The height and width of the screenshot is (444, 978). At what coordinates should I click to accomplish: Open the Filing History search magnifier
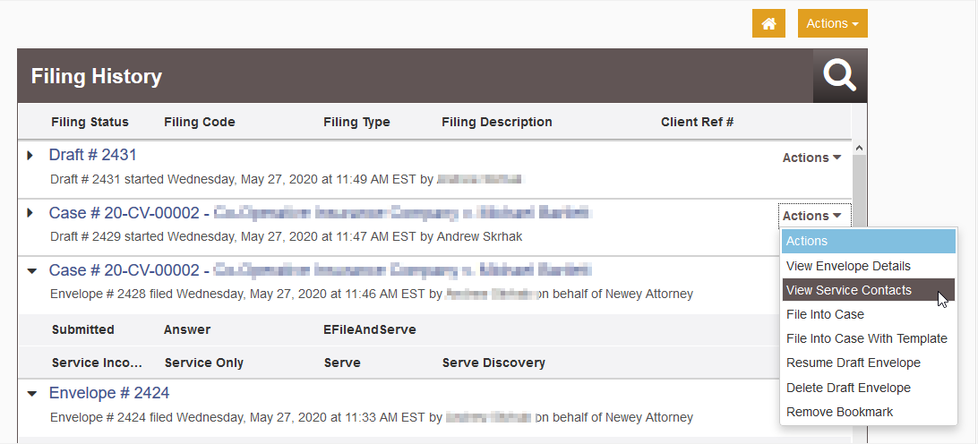[x=839, y=76]
